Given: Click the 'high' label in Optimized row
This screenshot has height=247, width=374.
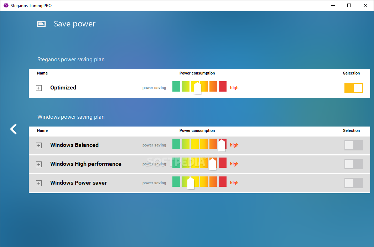Looking at the screenshot, I should (x=234, y=88).
